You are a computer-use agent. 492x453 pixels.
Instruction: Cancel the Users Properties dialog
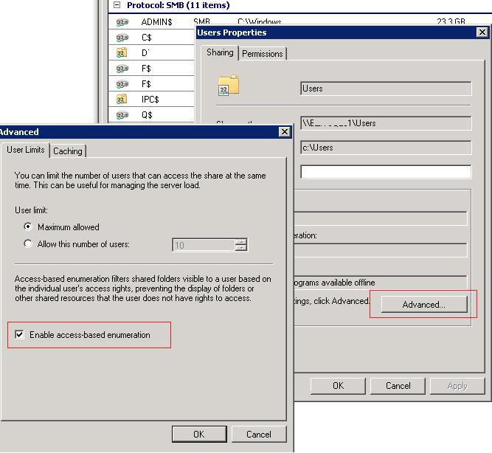click(x=398, y=385)
